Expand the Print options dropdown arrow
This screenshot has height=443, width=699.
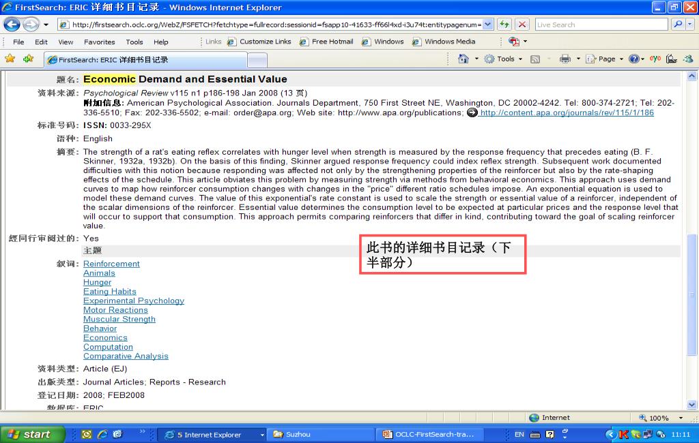coord(578,59)
